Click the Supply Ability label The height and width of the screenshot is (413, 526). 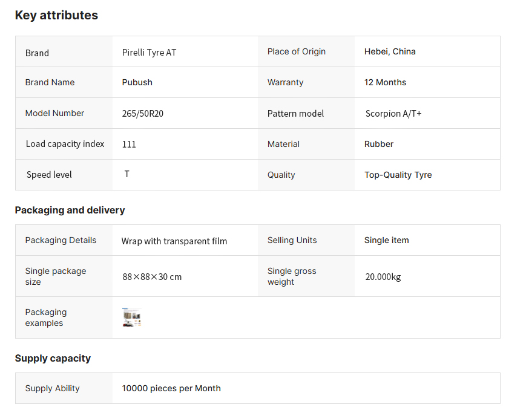pyautogui.click(x=52, y=388)
